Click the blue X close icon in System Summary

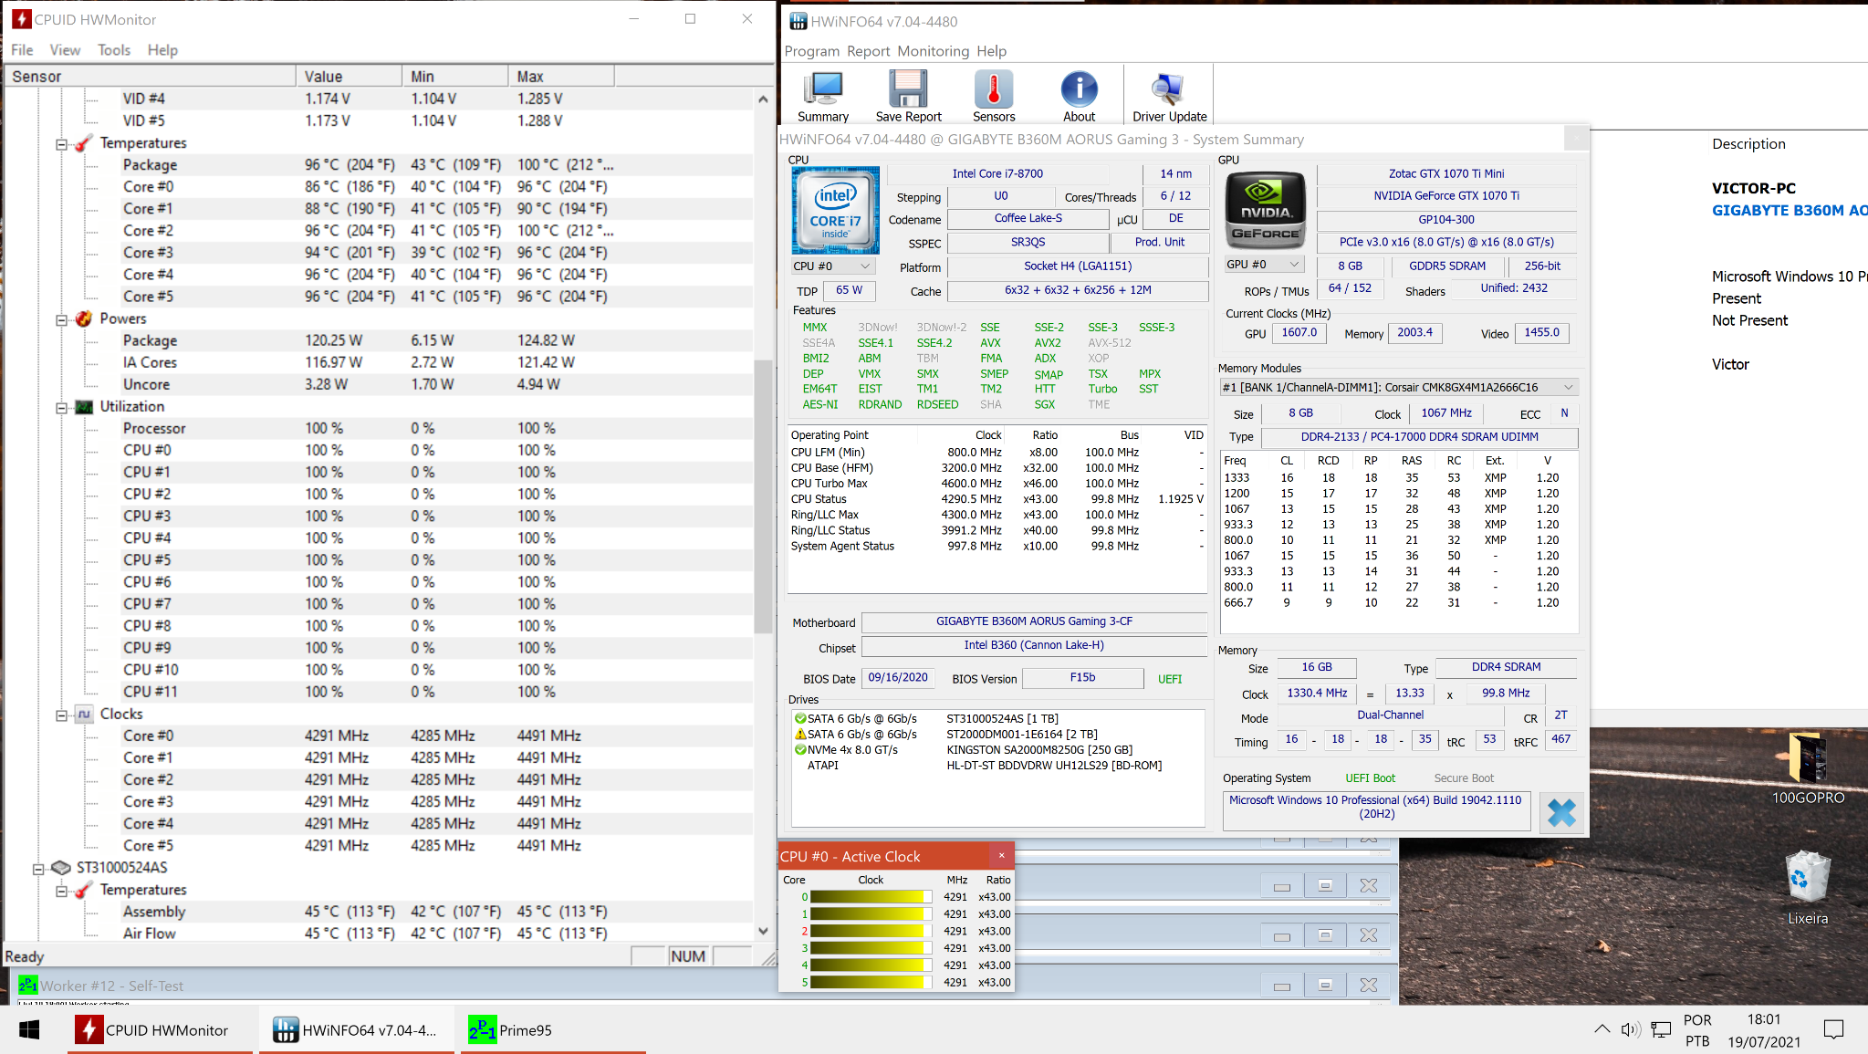coord(1561,812)
